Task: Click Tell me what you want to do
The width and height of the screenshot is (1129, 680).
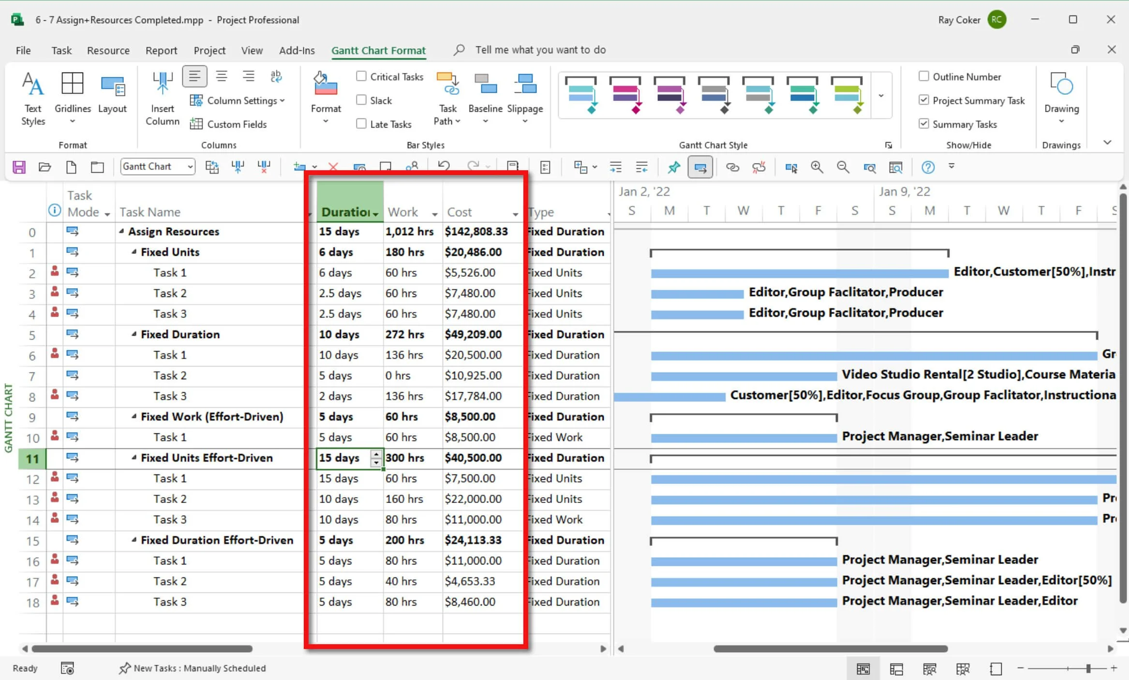Action: click(x=540, y=50)
